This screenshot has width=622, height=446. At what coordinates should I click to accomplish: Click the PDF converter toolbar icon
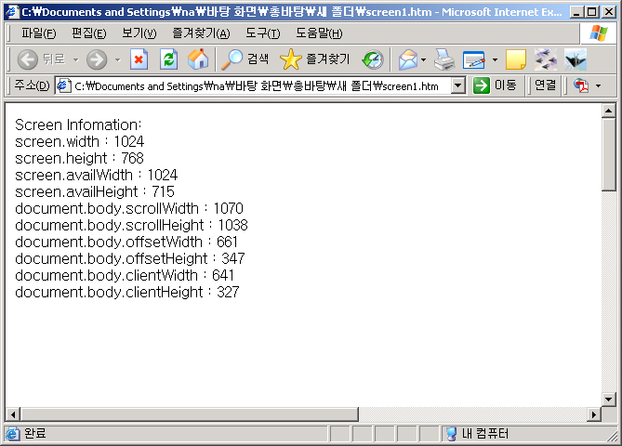(581, 85)
